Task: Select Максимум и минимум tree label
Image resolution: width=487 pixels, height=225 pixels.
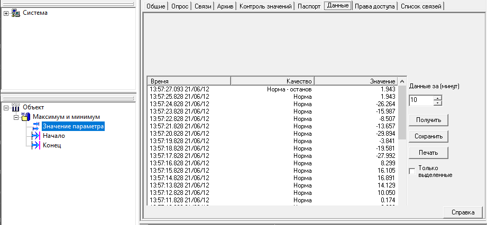Action: pyautogui.click(x=67, y=117)
